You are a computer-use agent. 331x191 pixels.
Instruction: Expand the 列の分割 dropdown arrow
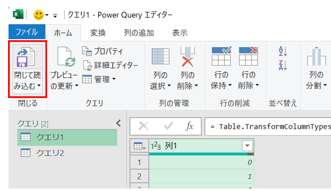[325, 85]
